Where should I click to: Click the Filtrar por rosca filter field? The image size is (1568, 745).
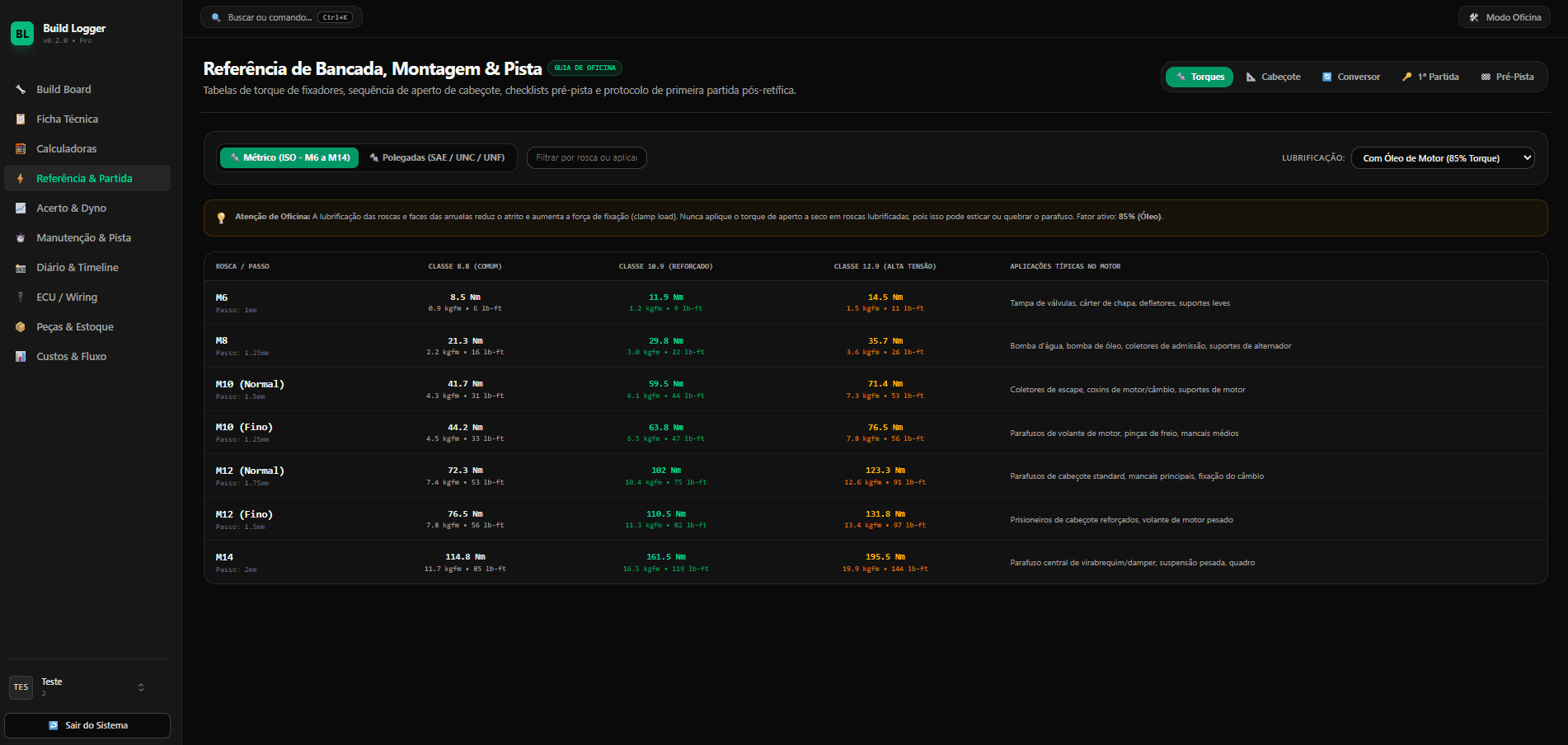[x=586, y=157]
